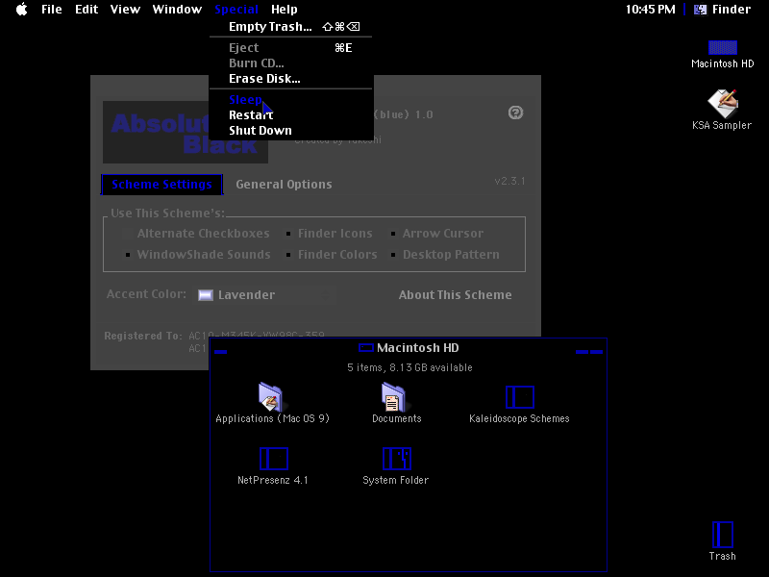The width and height of the screenshot is (769, 577).
Task: Click the dimmed Burn CD... menu item
Action: click(x=291, y=63)
